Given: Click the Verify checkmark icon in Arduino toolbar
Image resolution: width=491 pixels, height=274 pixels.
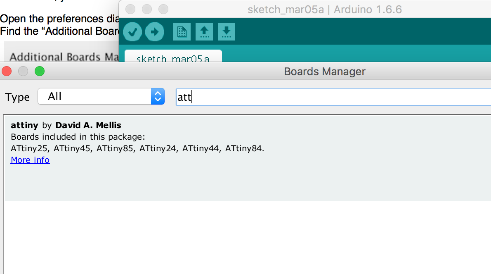Looking at the screenshot, I should tap(132, 32).
